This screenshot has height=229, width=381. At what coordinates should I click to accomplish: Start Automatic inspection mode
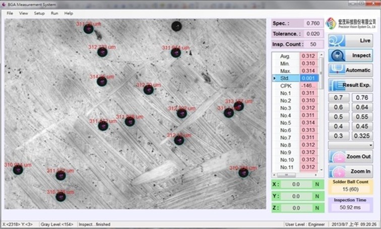point(351,70)
